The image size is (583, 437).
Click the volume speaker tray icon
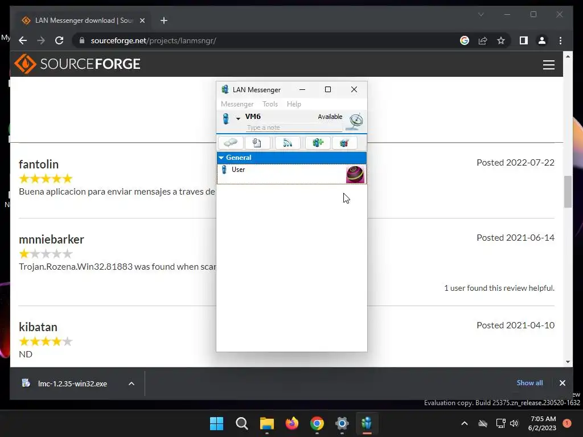514,423
